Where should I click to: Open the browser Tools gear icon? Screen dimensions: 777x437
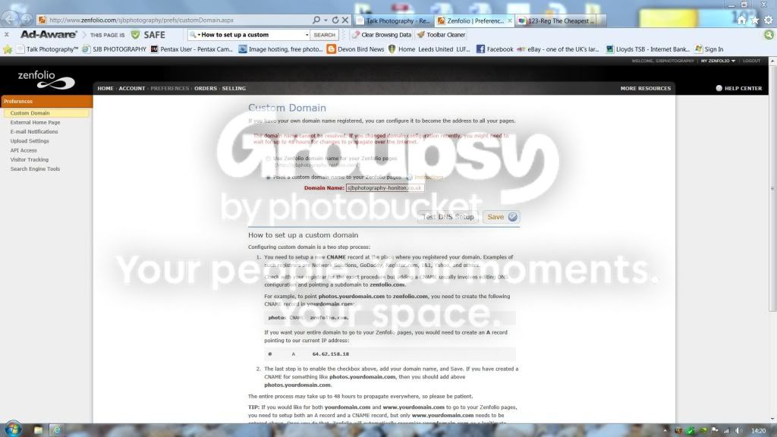click(x=768, y=20)
